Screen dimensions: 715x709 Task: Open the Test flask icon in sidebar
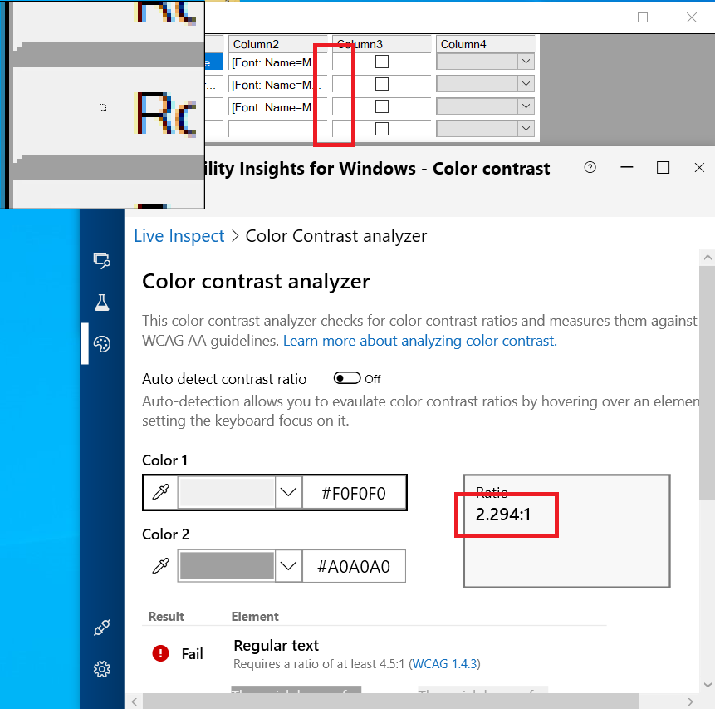tap(101, 303)
